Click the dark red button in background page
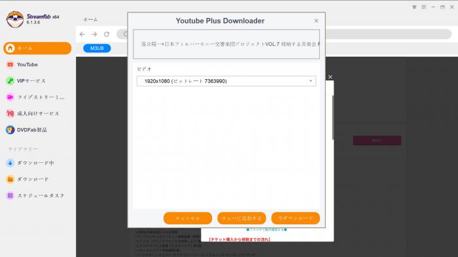The image size is (458, 257). 377,141
